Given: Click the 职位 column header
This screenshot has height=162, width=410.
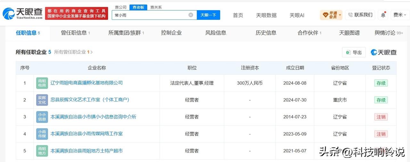Looking at the screenshot, I should [x=192, y=68].
